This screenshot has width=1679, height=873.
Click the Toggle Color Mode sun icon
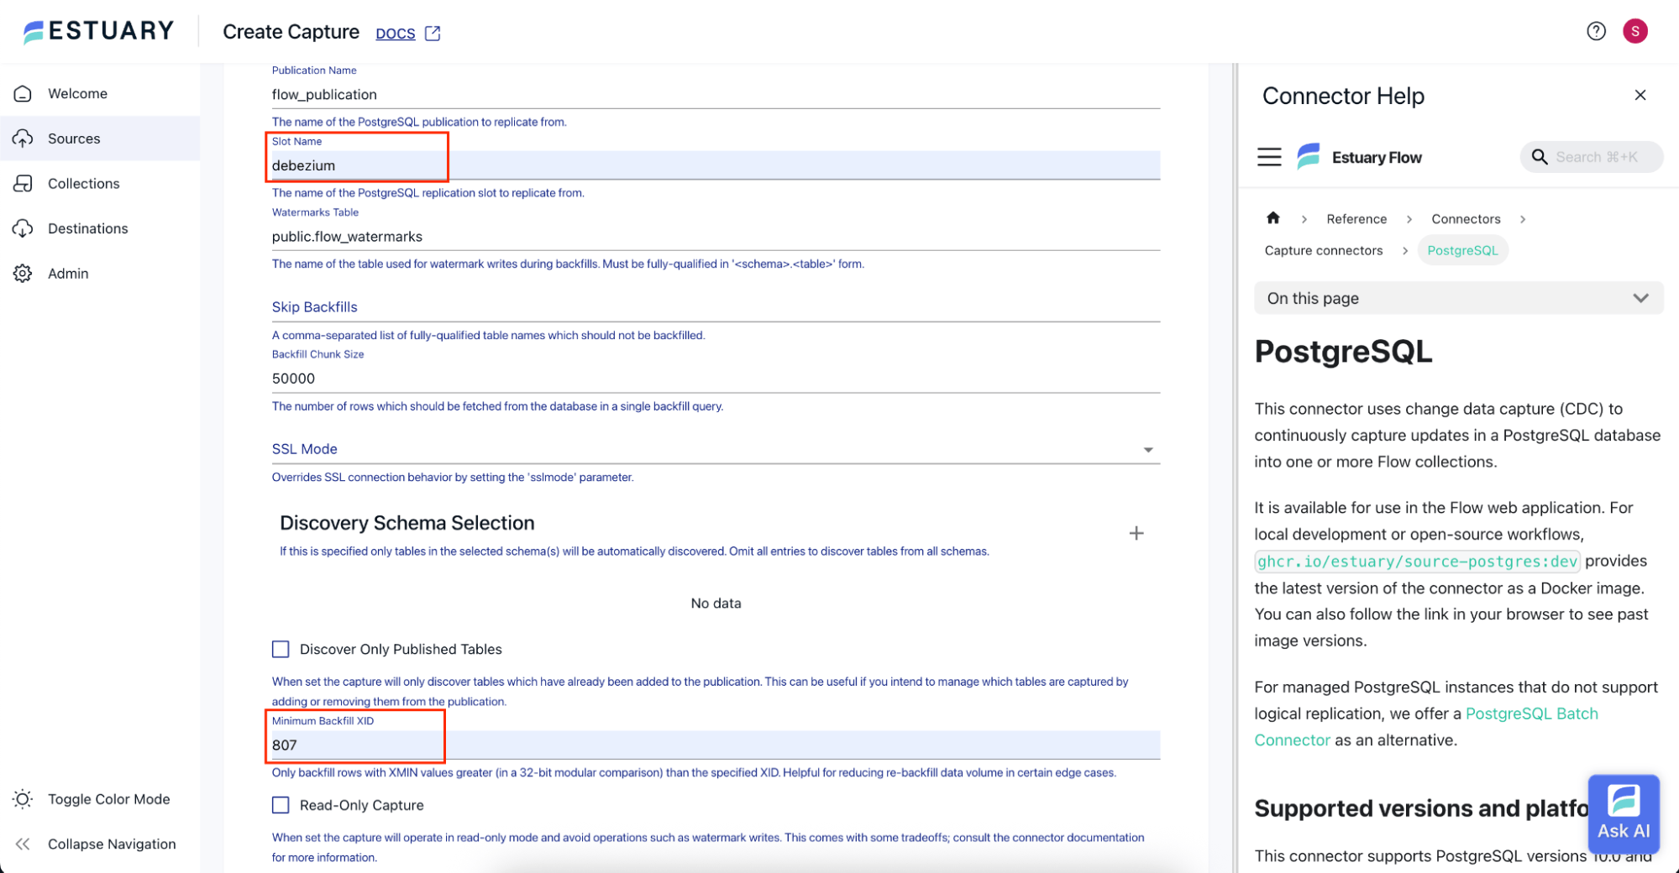[23, 799]
